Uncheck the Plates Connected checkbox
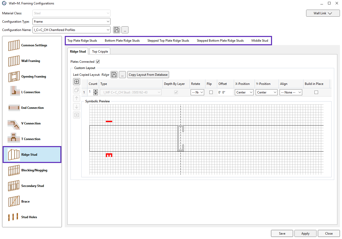 click(98, 62)
